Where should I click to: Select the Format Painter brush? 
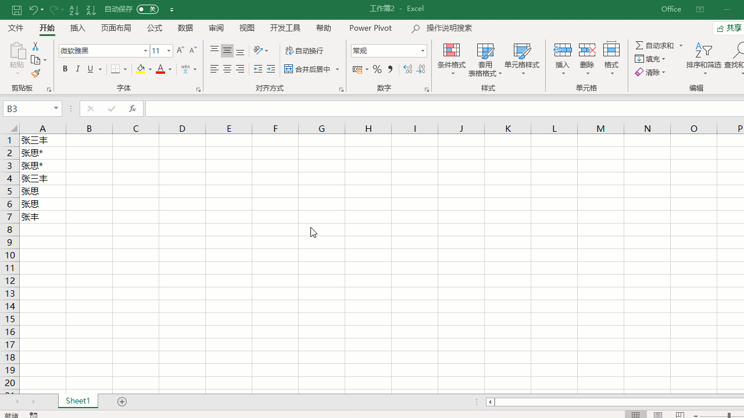pos(35,74)
